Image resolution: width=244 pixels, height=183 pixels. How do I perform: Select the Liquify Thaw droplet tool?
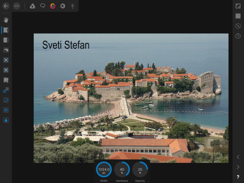click(x=6, y=120)
